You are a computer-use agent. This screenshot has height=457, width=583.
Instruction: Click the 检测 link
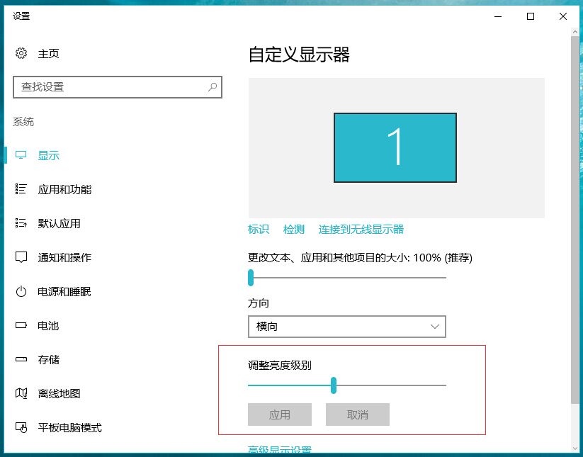294,229
